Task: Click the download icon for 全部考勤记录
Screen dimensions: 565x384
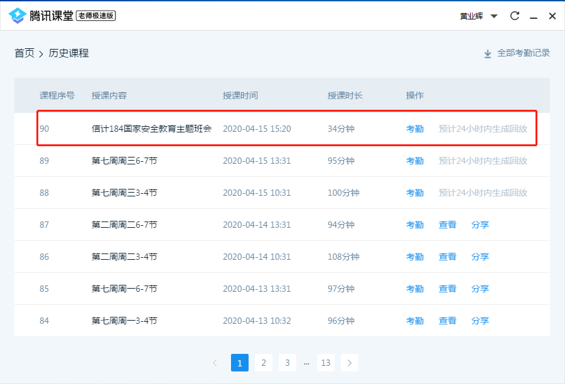Action: 488,54
